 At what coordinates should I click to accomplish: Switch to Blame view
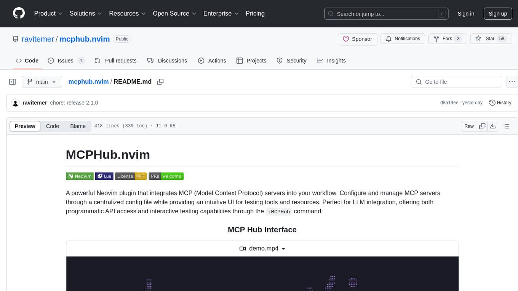pos(78,126)
